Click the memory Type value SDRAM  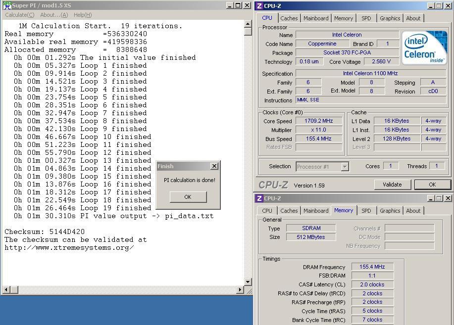click(x=311, y=228)
